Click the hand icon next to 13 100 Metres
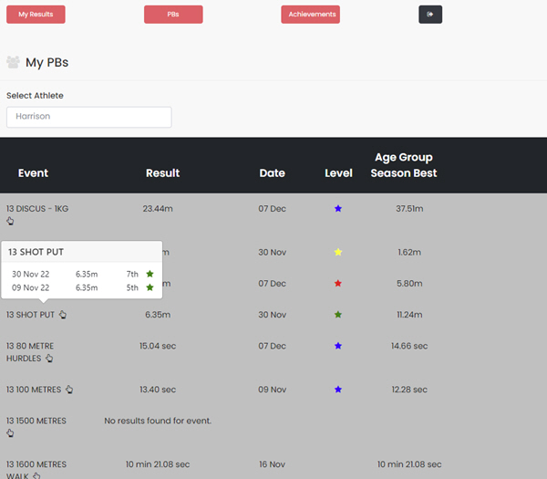This screenshot has height=479, width=547. pos(69,390)
